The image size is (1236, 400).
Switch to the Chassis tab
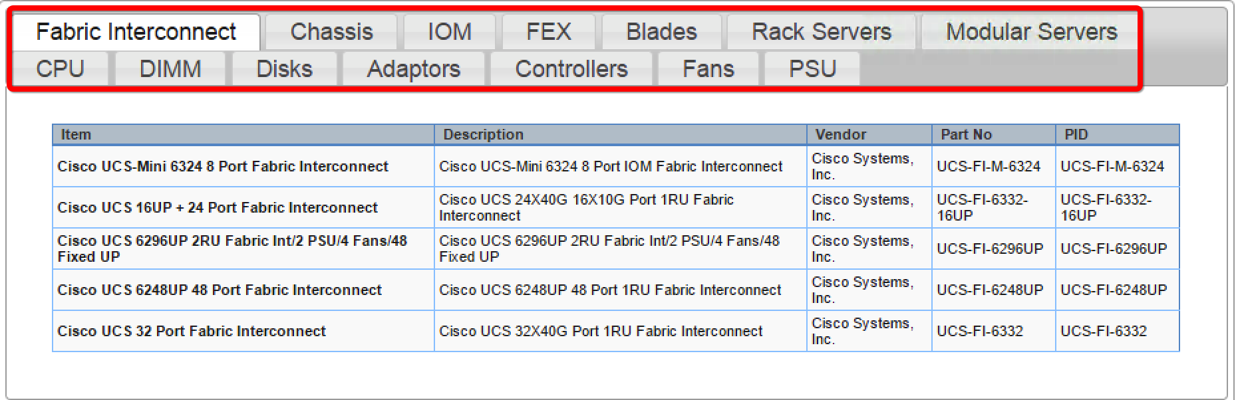(331, 32)
